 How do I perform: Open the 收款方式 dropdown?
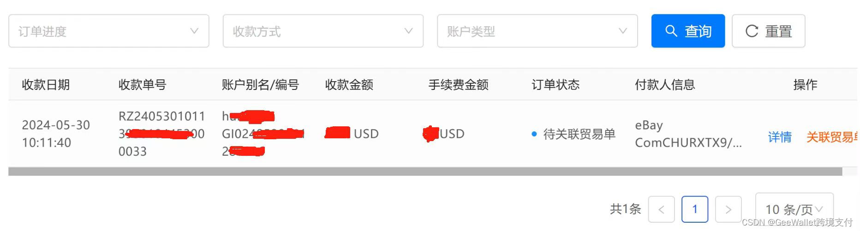click(323, 31)
